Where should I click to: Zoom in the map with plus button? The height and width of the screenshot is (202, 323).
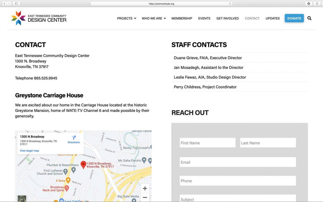(x=145, y=189)
